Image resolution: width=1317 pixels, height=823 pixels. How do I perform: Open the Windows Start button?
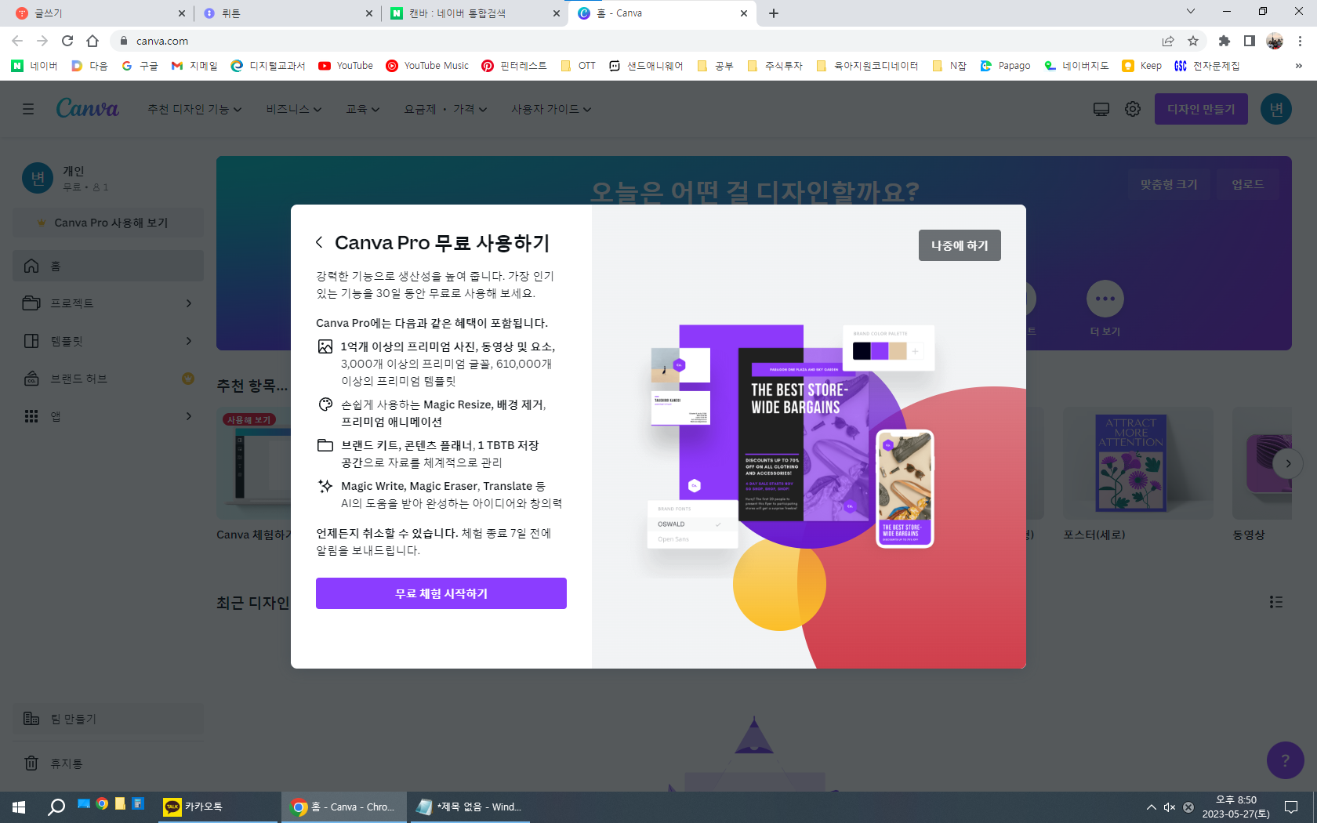coord(19,807)
